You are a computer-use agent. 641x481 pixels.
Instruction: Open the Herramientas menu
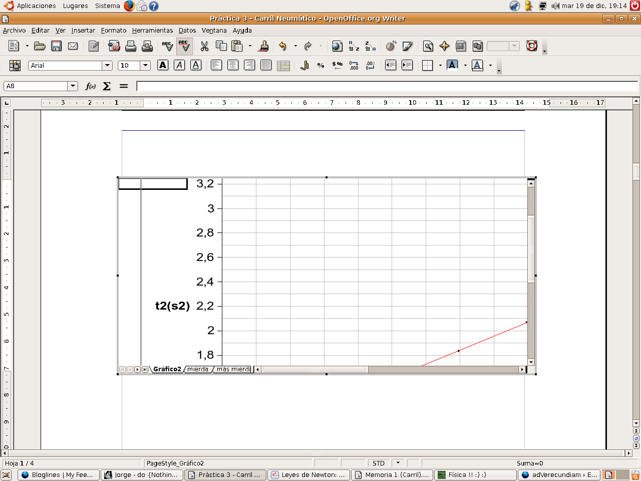[152, 31]
